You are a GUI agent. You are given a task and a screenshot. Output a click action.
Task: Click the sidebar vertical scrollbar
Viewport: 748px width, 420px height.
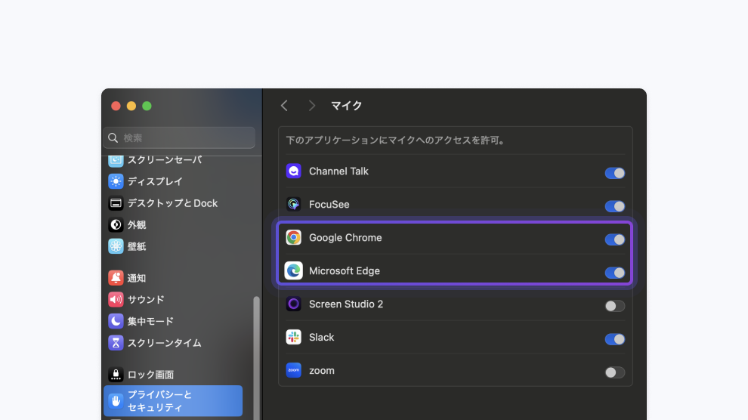point(256,355)
